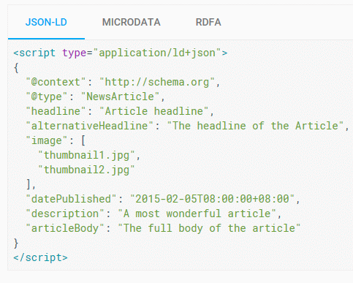Click the "@context" schema.org line

point(123,82)
